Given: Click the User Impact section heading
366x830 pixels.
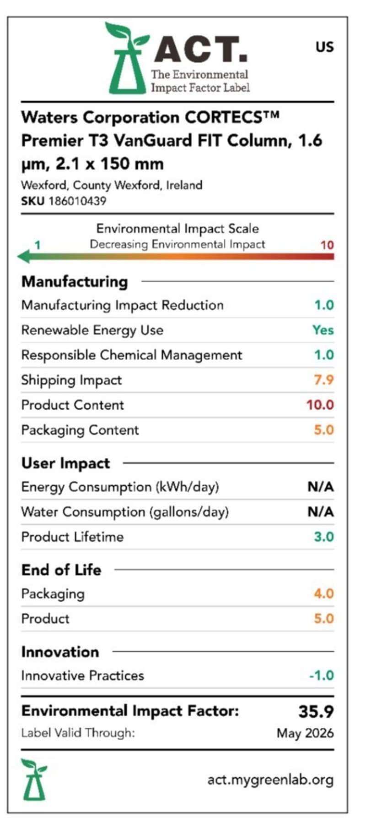Looking at the screenshot, I should (x=65, y=463).
